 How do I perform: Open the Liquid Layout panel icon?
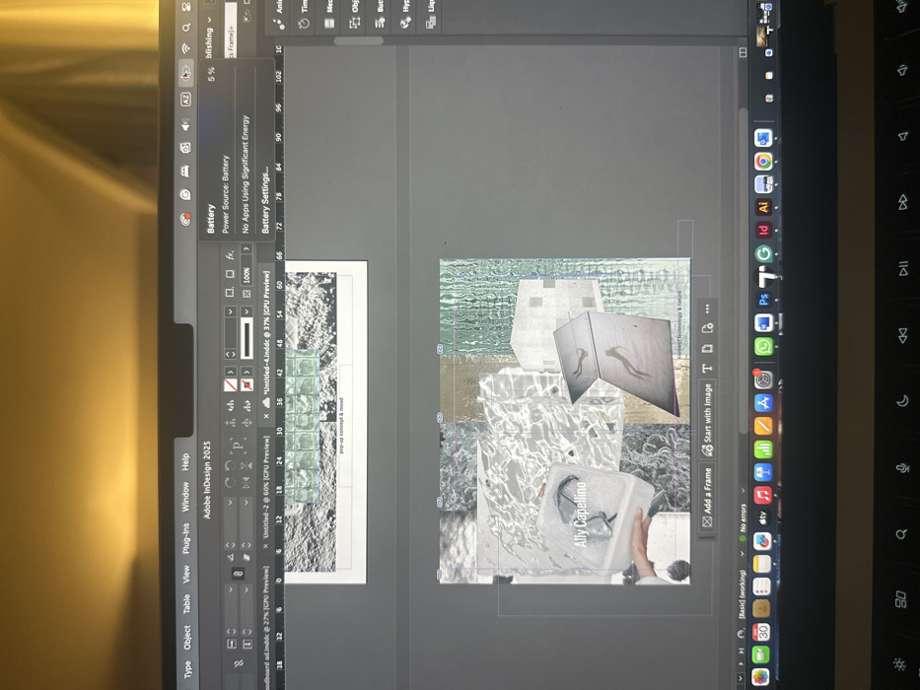point(431,23)
